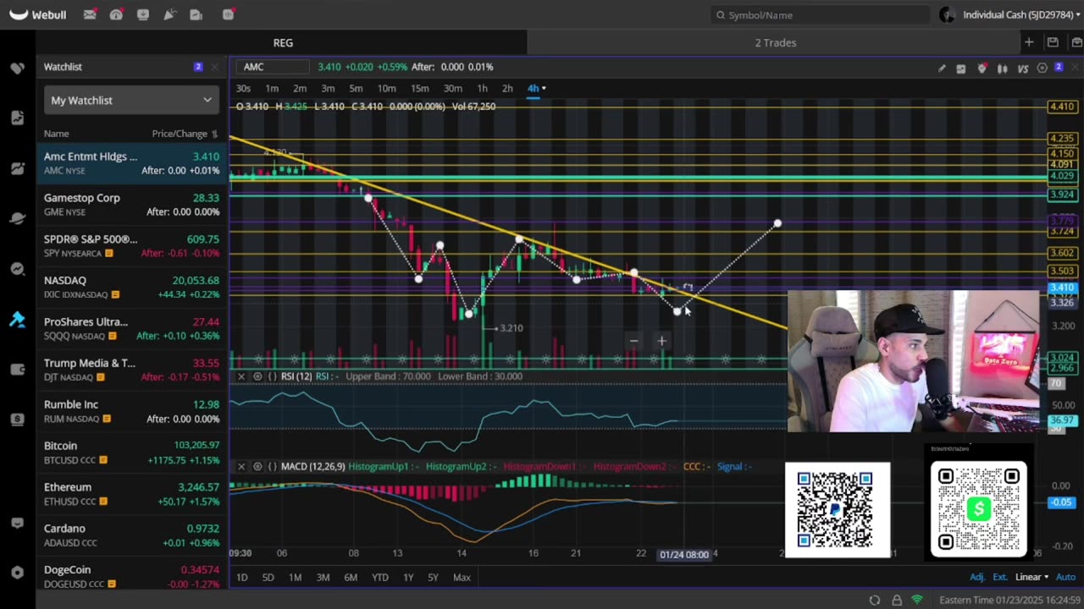Image resolution: width=1084 pixels, height=609 pixels.
Task: Select the NASDAQ row in watchlist
Action: coord(132,287)
